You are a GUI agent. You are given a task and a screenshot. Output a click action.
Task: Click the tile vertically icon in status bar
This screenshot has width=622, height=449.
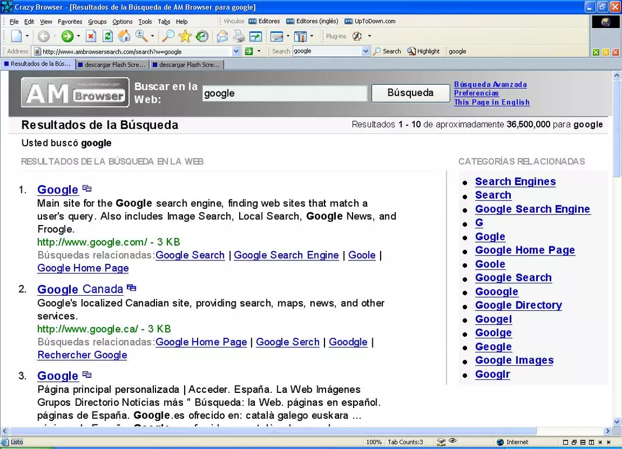tap(592, 442)
